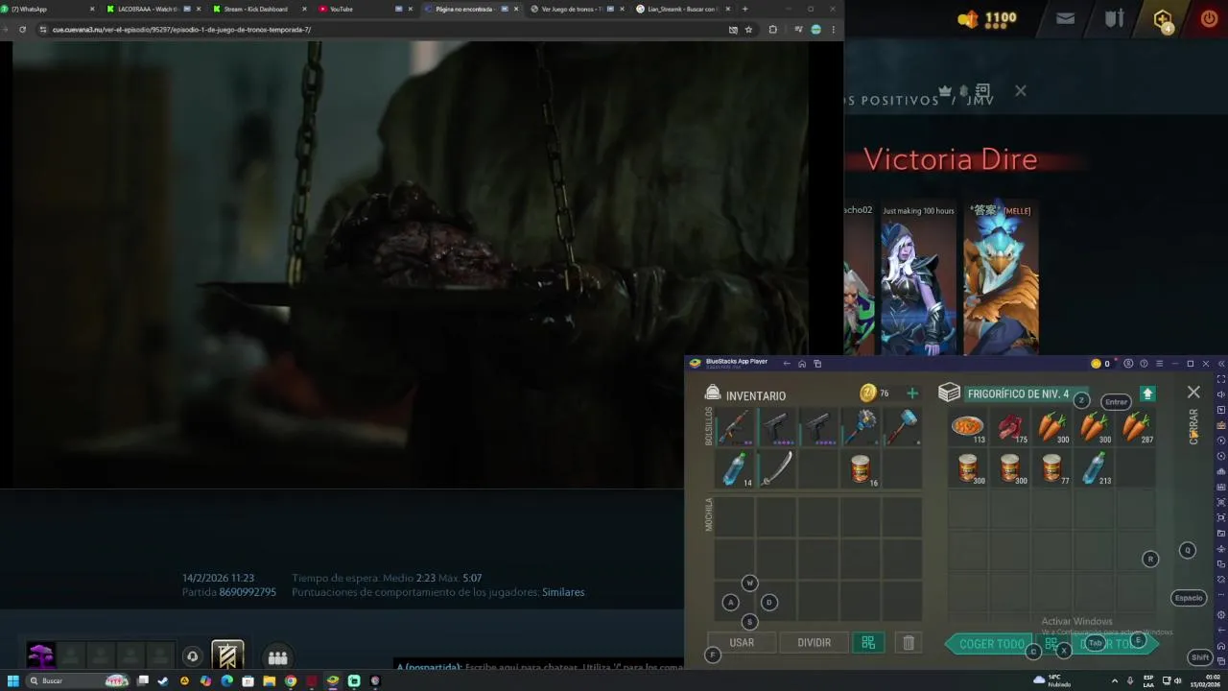Image resolution: width=1228 pixels, height=691 pixels.
Task: Click the Windows taskbar Buscar search box
Action: click(x=79, y=680)
